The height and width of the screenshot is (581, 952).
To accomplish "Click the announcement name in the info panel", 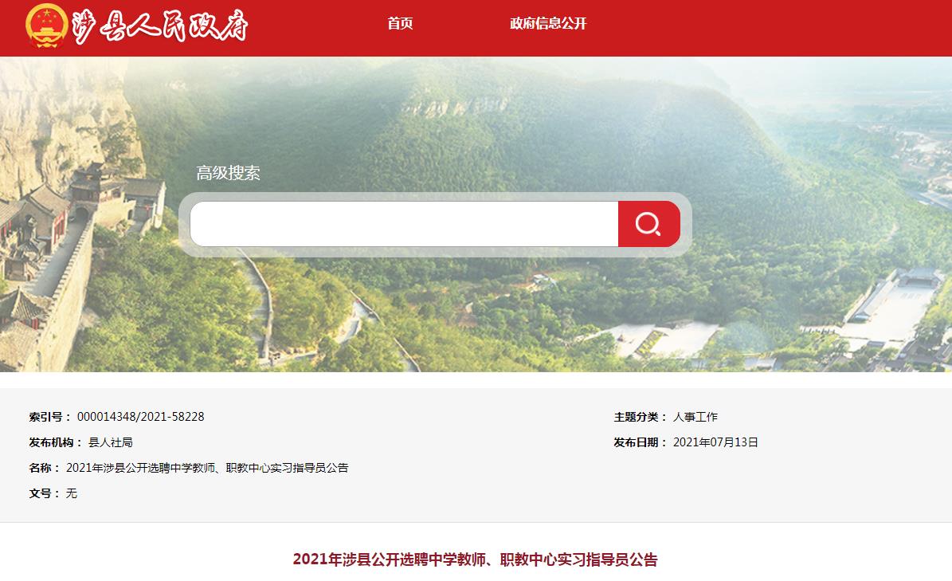I will pos(207,468).
